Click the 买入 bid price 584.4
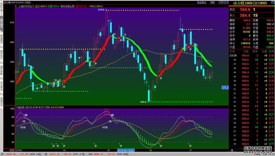Image resolution: width=275 pixels, height=156 pixels. tap(245, 15)
